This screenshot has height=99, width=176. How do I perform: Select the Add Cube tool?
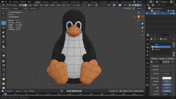(x=4, y=51)
